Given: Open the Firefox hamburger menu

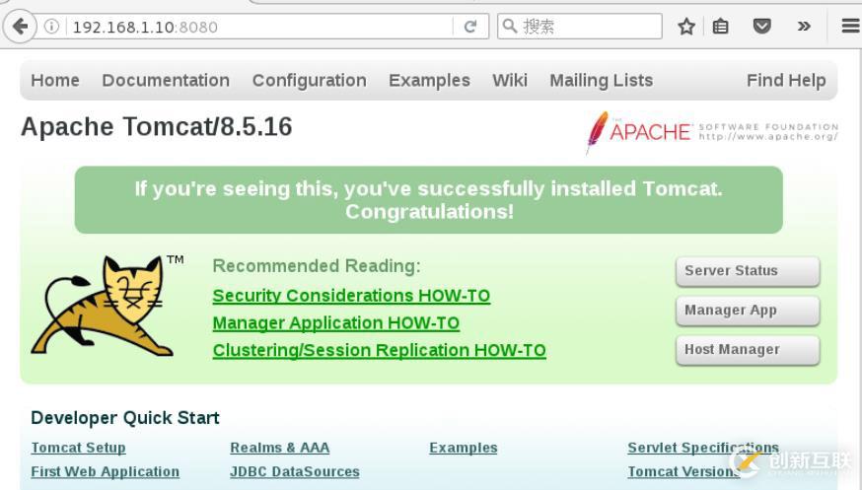Looking at the screenshot, I should [849, 27].
